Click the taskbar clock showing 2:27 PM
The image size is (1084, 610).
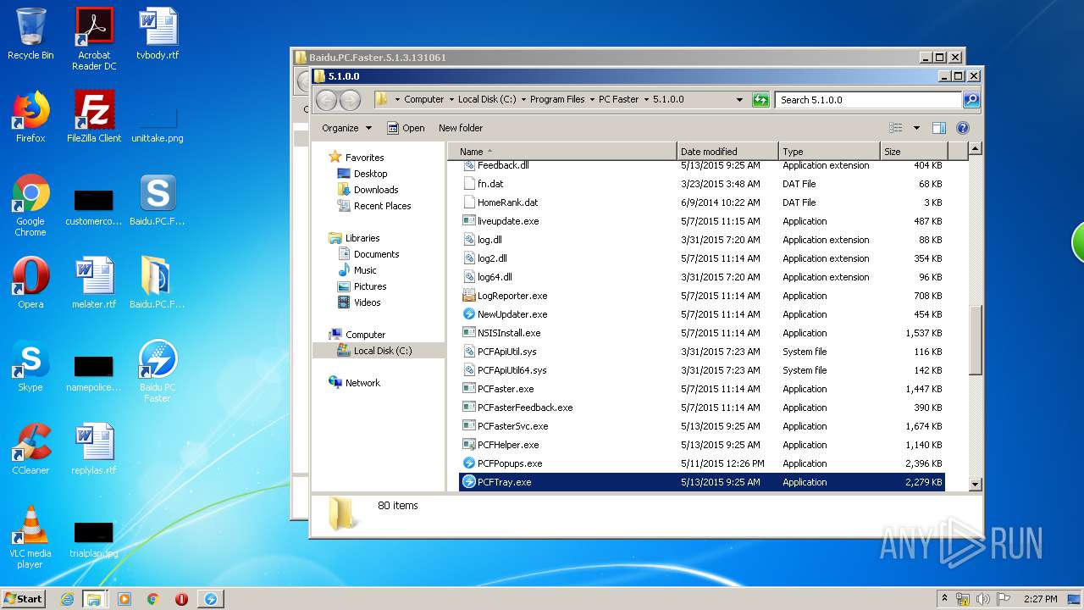point(1040,599)
